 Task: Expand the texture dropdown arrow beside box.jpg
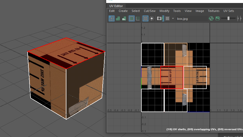(x=173, y=18)
